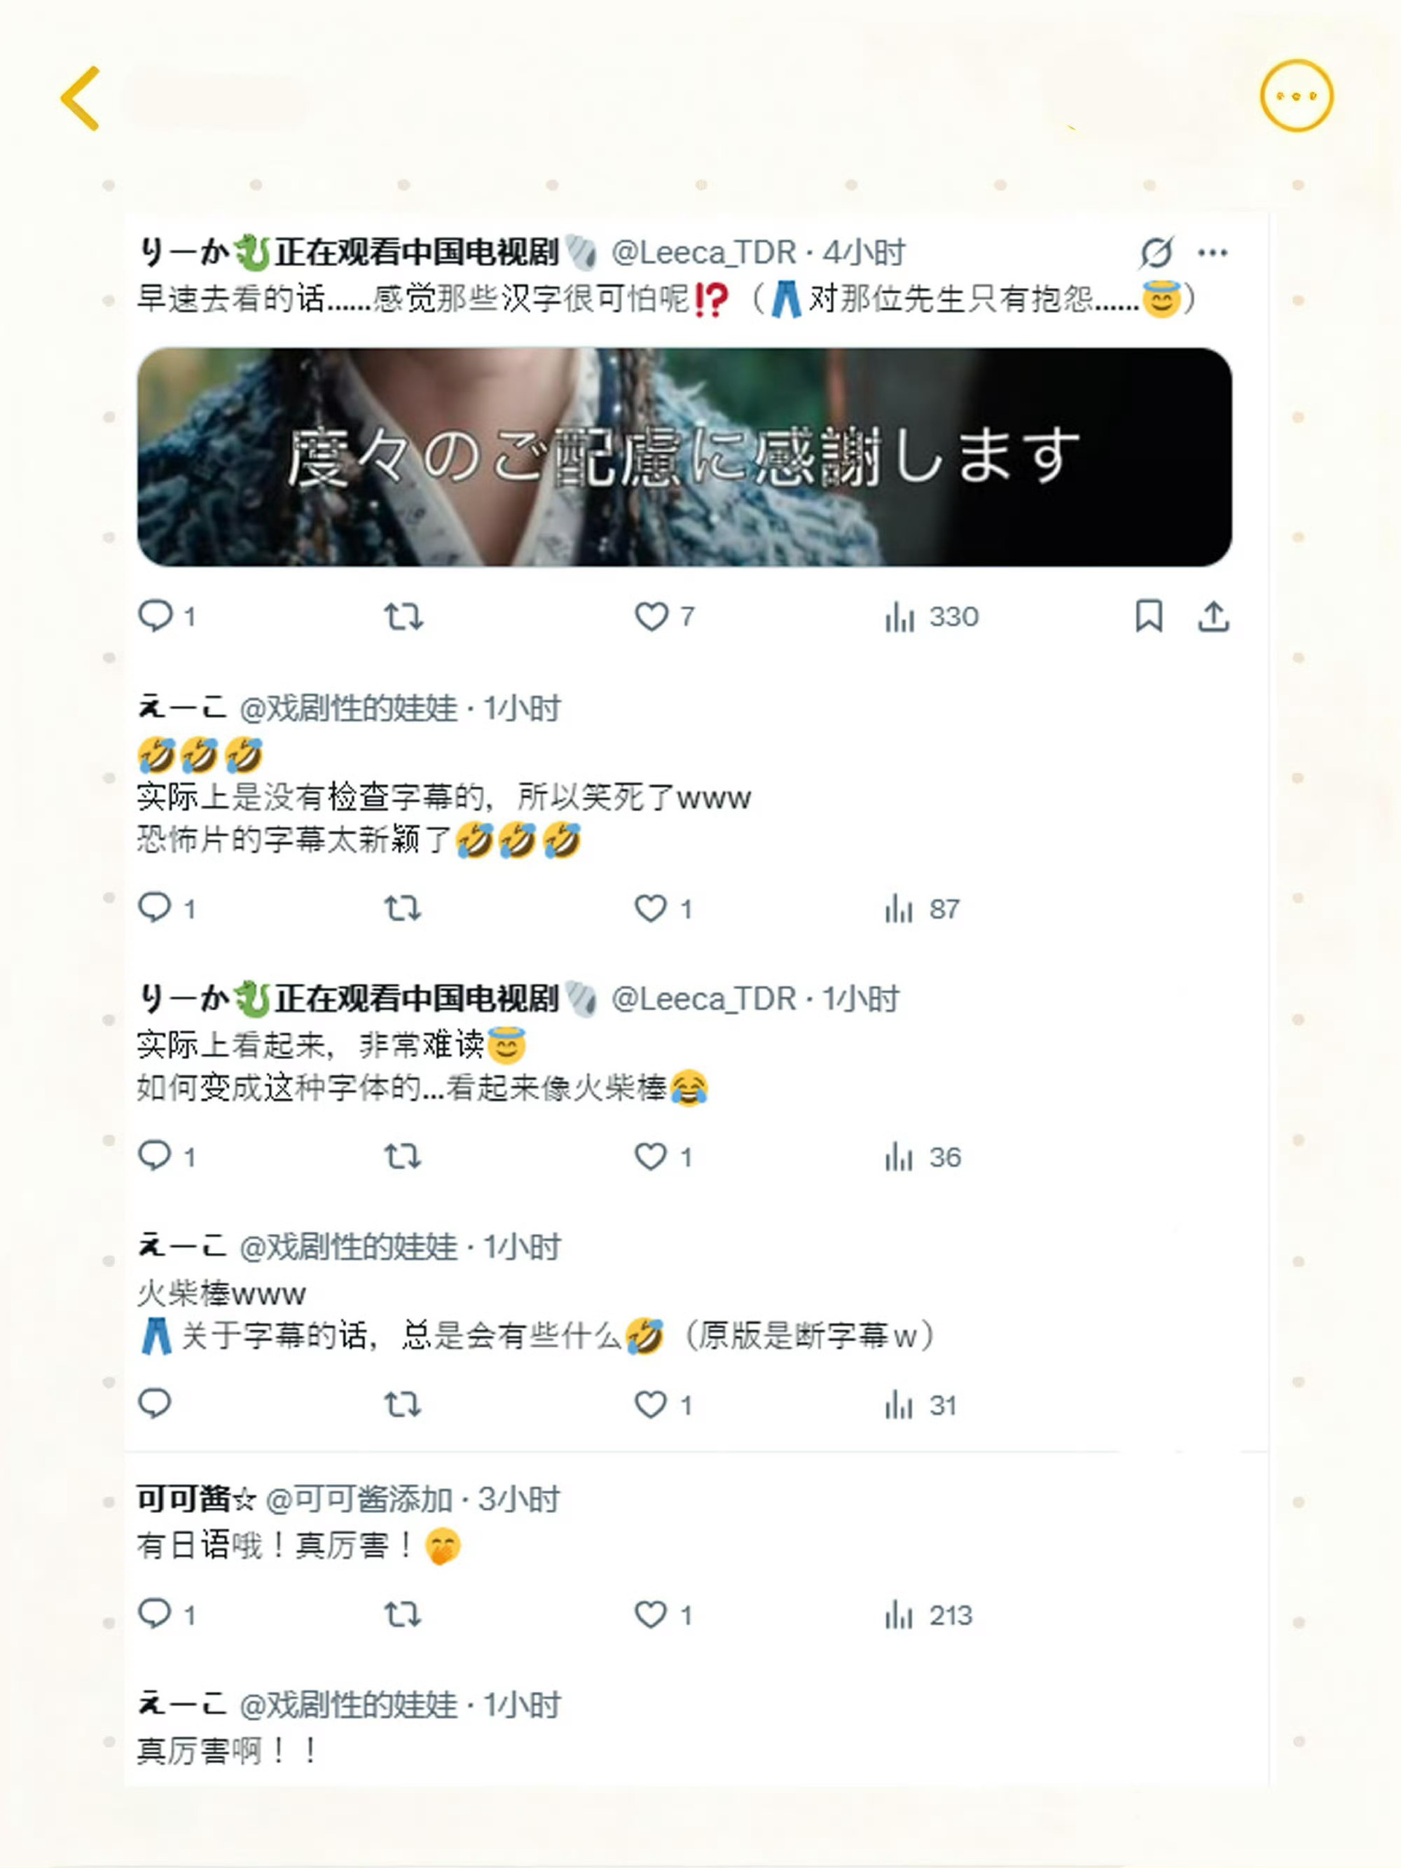
Task: Open the yellow circled three-dot menu
Action: click(x=1297, y=95)
